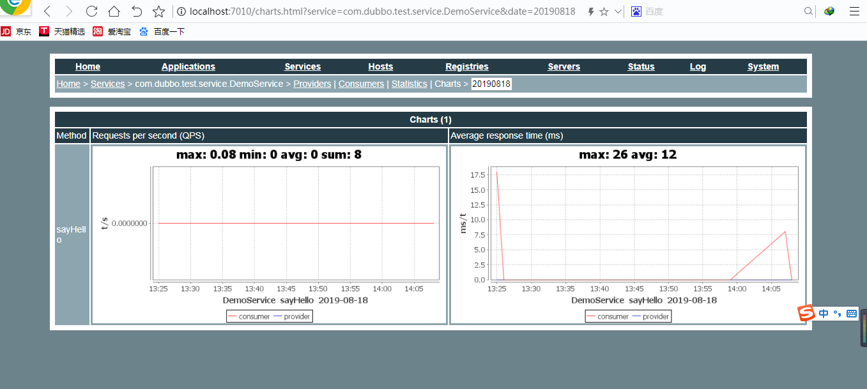Click the Baidu paw search engine icon
Viewport: 867px width, 389px height.
click(636, 11)
